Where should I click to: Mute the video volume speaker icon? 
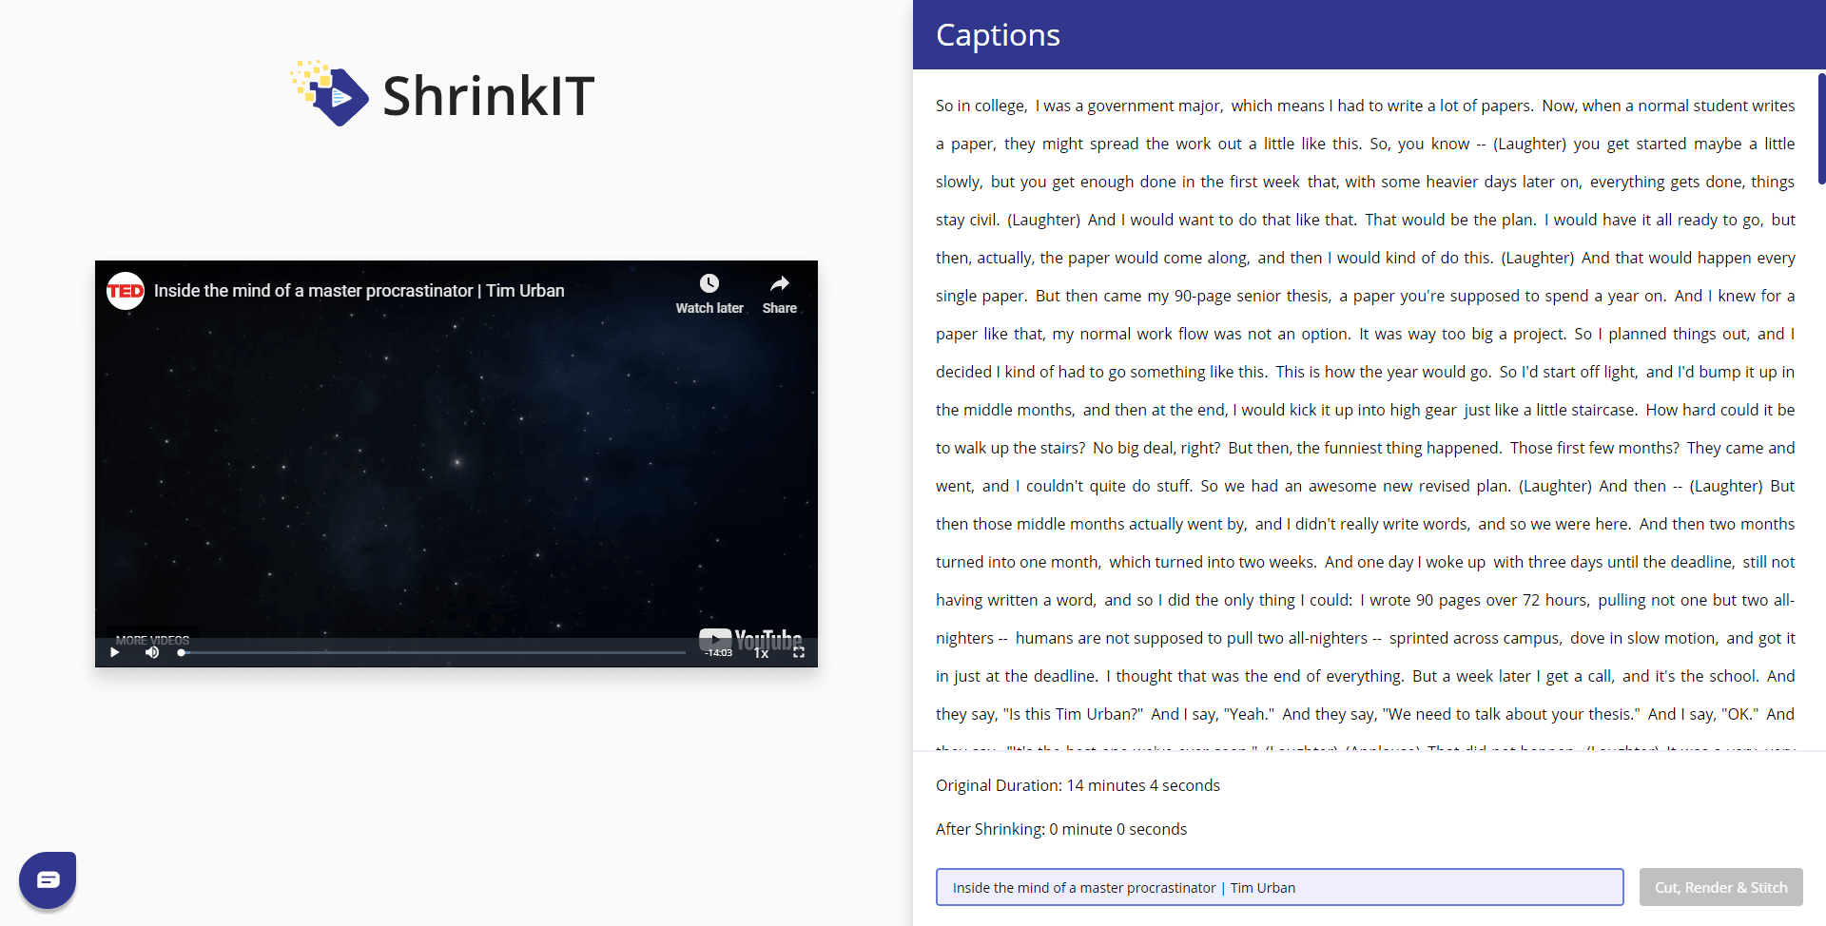coord(152,652)
